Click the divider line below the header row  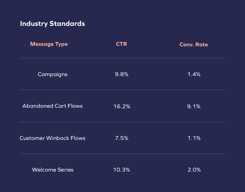click(x=122, y=58)
